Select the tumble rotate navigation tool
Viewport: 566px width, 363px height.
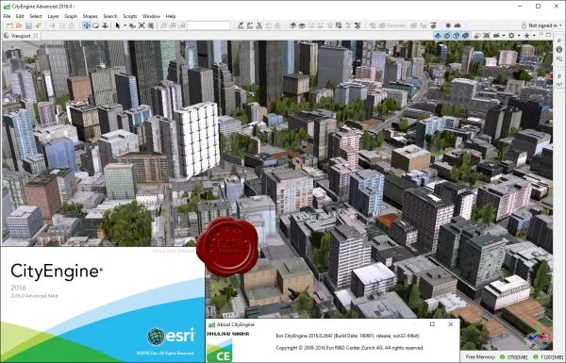coord(95,25)
